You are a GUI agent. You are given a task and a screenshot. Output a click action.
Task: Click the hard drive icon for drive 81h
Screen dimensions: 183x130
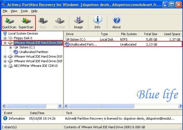click(10, 56)
